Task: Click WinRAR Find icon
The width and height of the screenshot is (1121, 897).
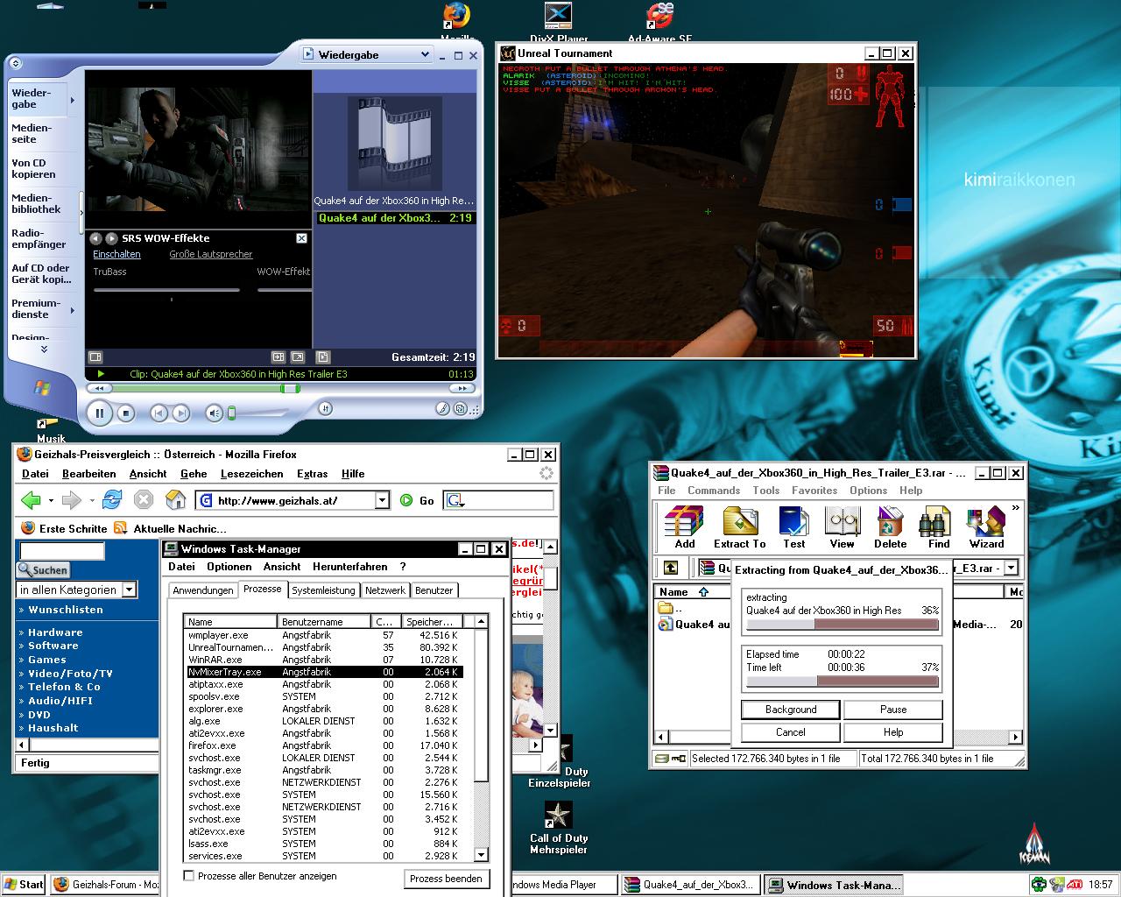Action: (x=938, y=528)
